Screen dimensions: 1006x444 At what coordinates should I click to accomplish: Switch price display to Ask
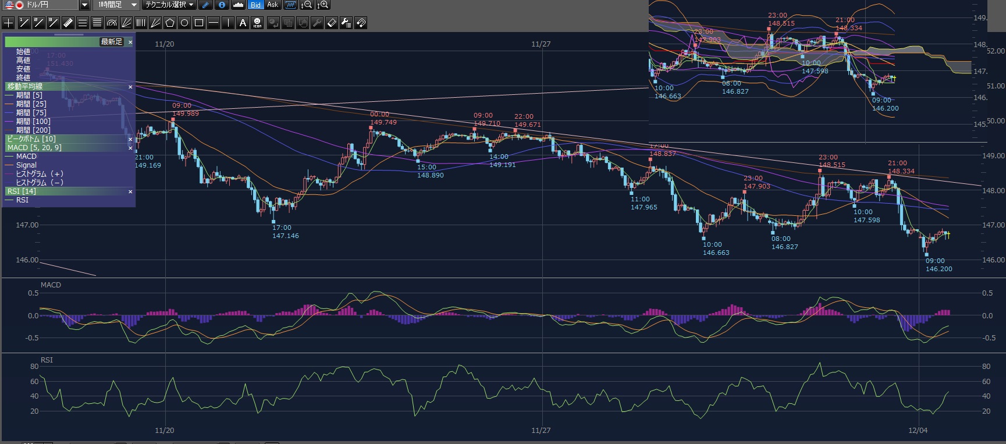pyautogui.click(x=272, y=5)
